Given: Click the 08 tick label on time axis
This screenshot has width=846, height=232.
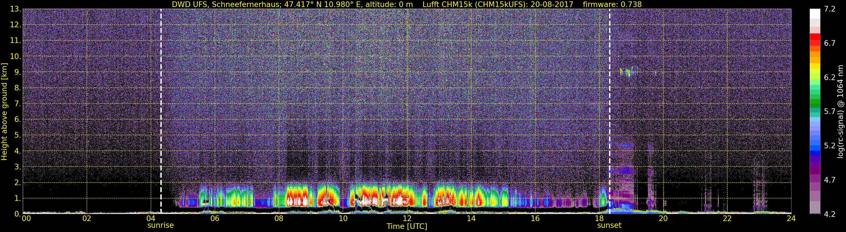Looking at the screenshot, I should 279,219.
